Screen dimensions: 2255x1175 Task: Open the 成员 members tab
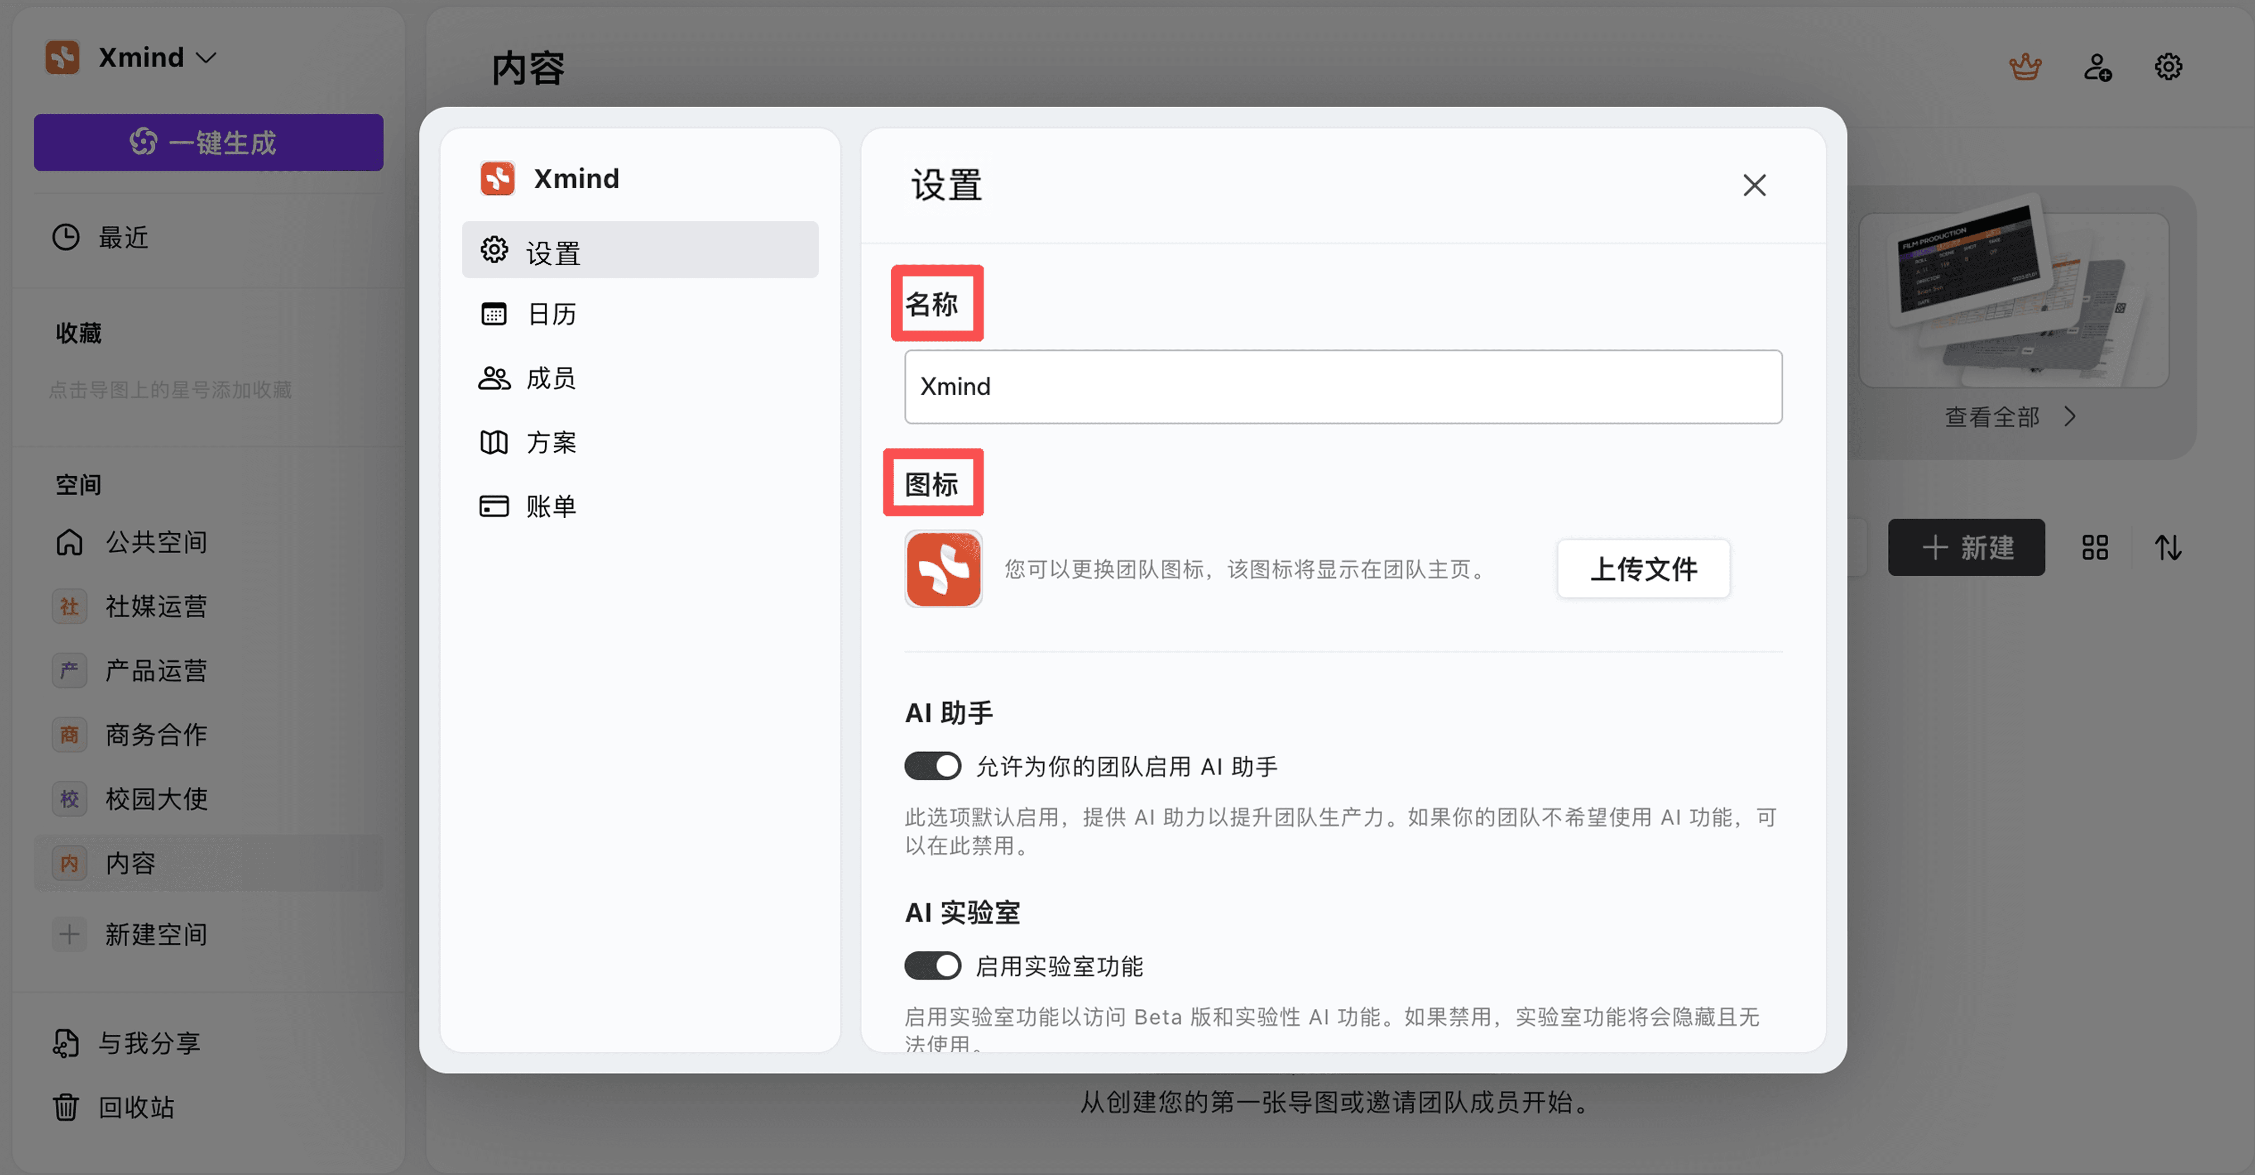click(x=552, y=378)
